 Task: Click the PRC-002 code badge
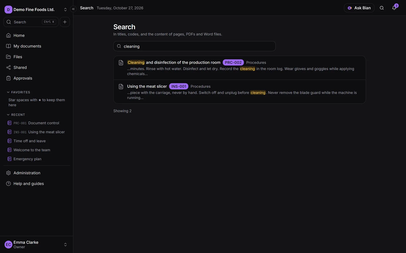tap(233, 62)
